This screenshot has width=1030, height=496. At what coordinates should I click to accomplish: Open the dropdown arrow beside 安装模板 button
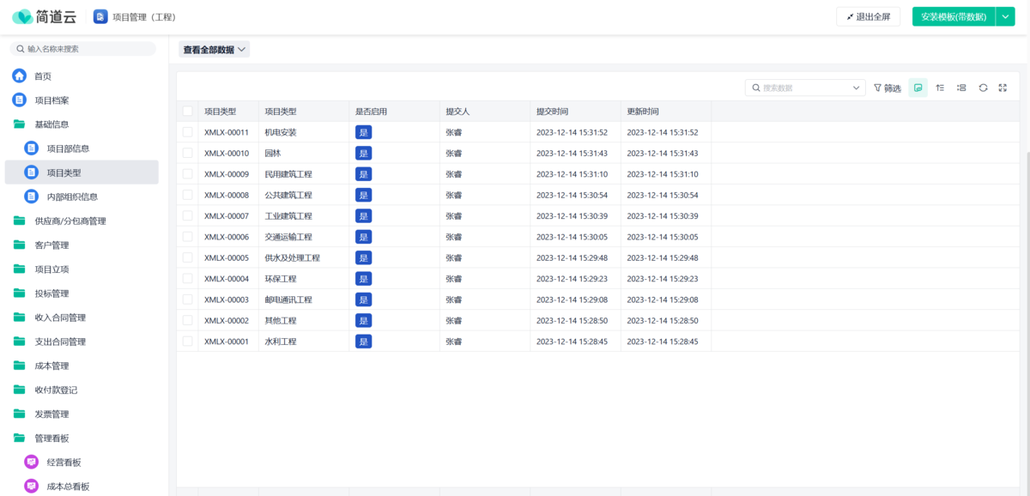point(1005,16)
